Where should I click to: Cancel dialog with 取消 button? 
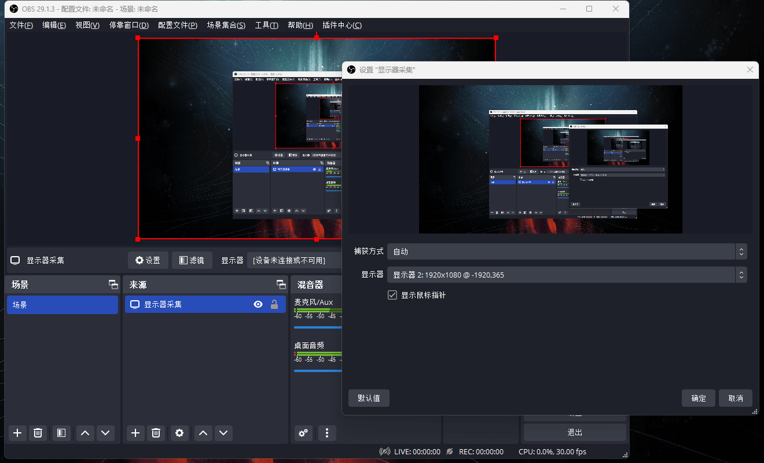[x=736, y=398]
